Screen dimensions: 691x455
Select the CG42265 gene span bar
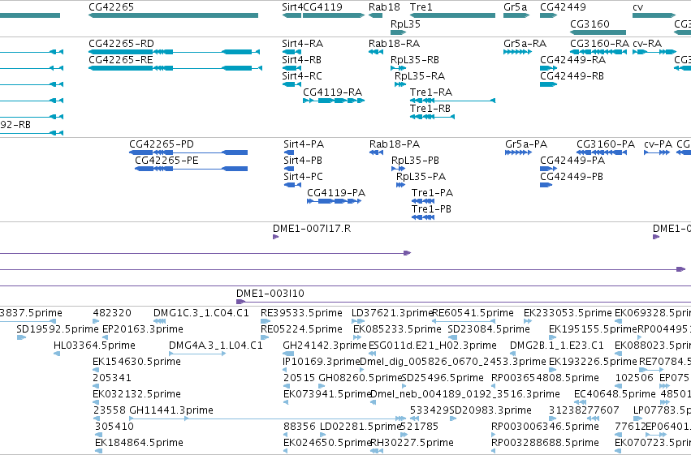173,15
